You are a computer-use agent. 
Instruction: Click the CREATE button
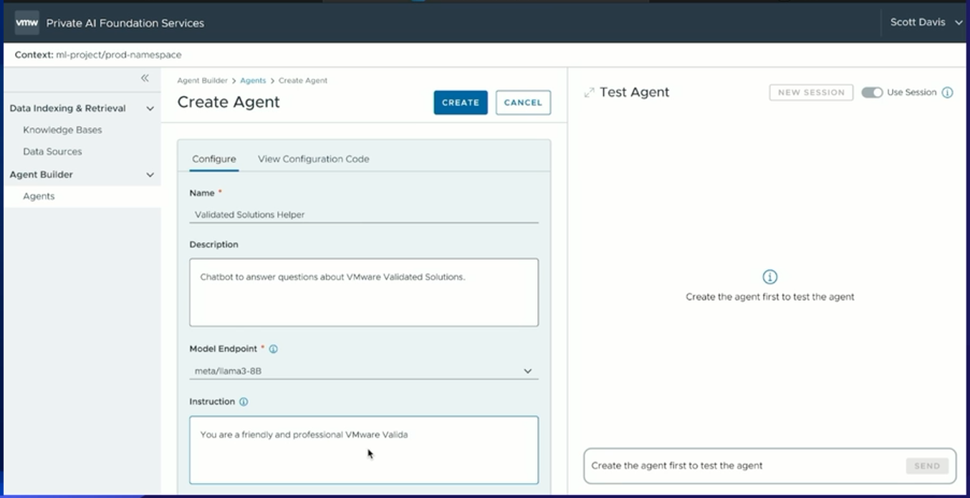click(460, 102)
